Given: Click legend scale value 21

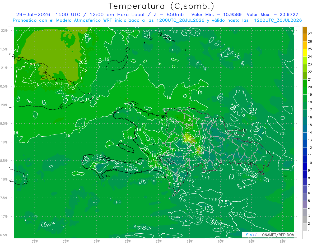Looking at the screenshot, I should (310, 79).
